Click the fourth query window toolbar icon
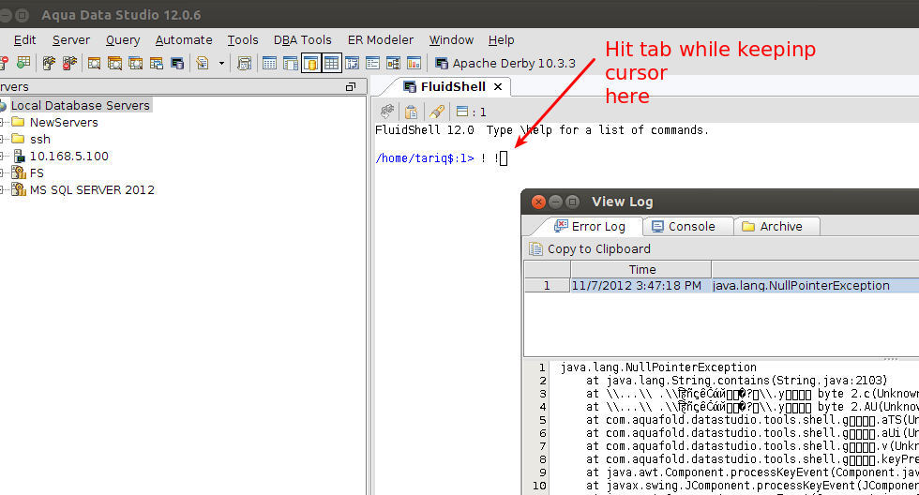919x495 pixels. pyautogui.click(x=157, y=63)
